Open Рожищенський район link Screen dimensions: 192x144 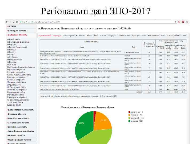coord(17,97)
